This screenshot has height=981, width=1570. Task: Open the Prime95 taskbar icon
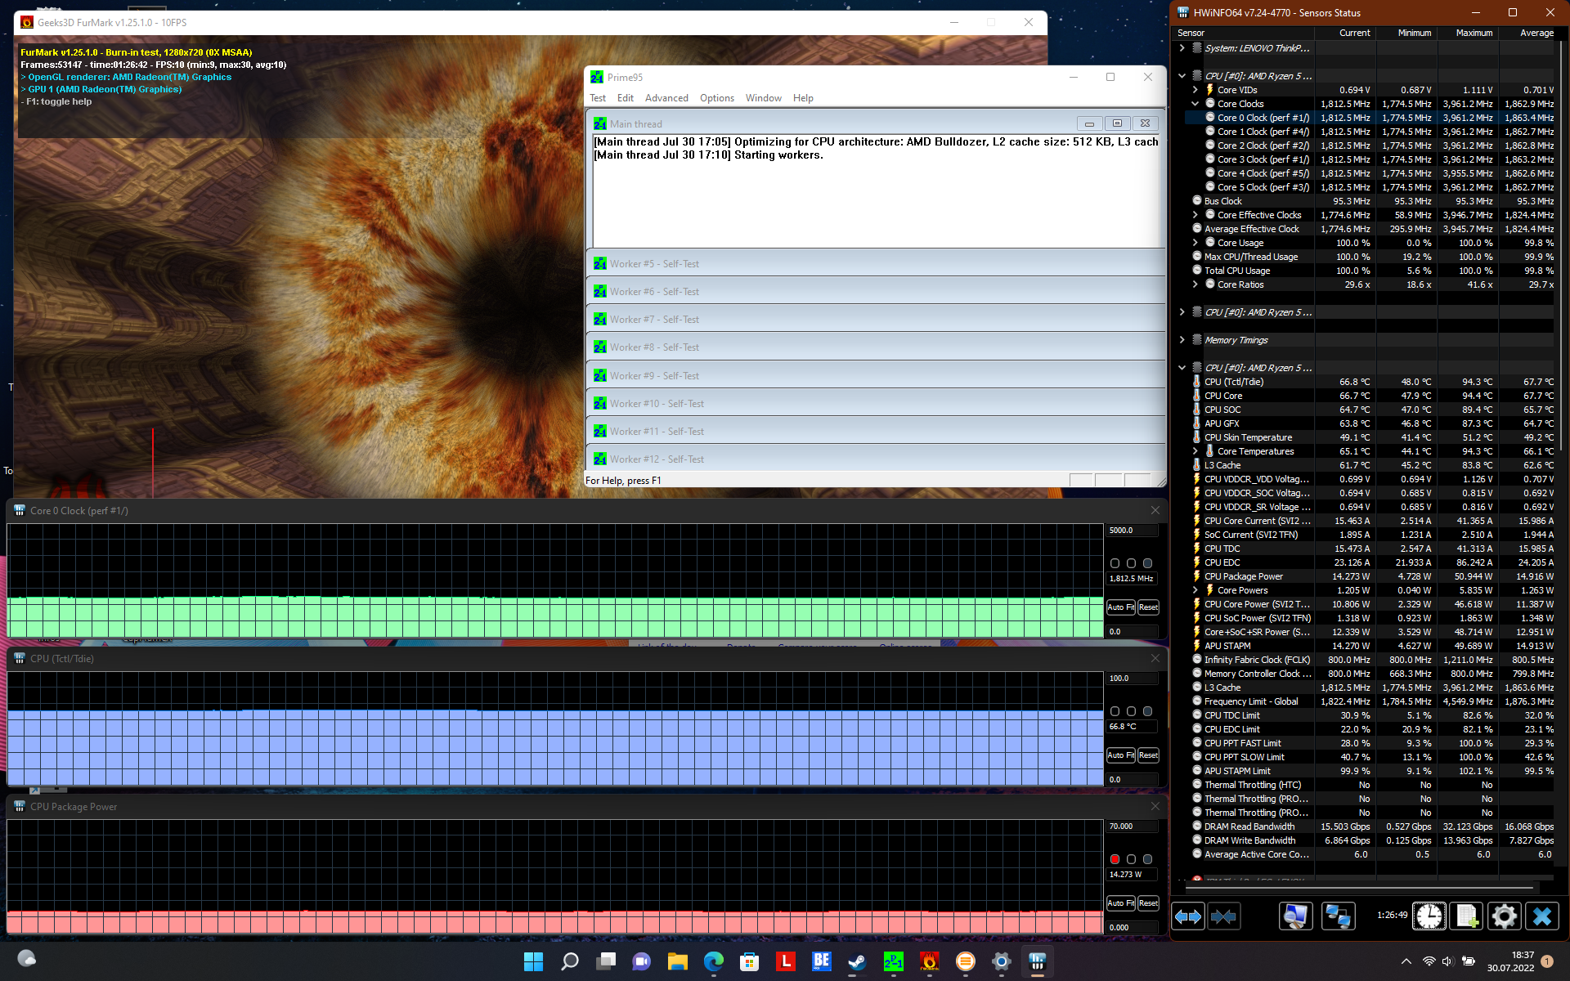pos(893,961)
